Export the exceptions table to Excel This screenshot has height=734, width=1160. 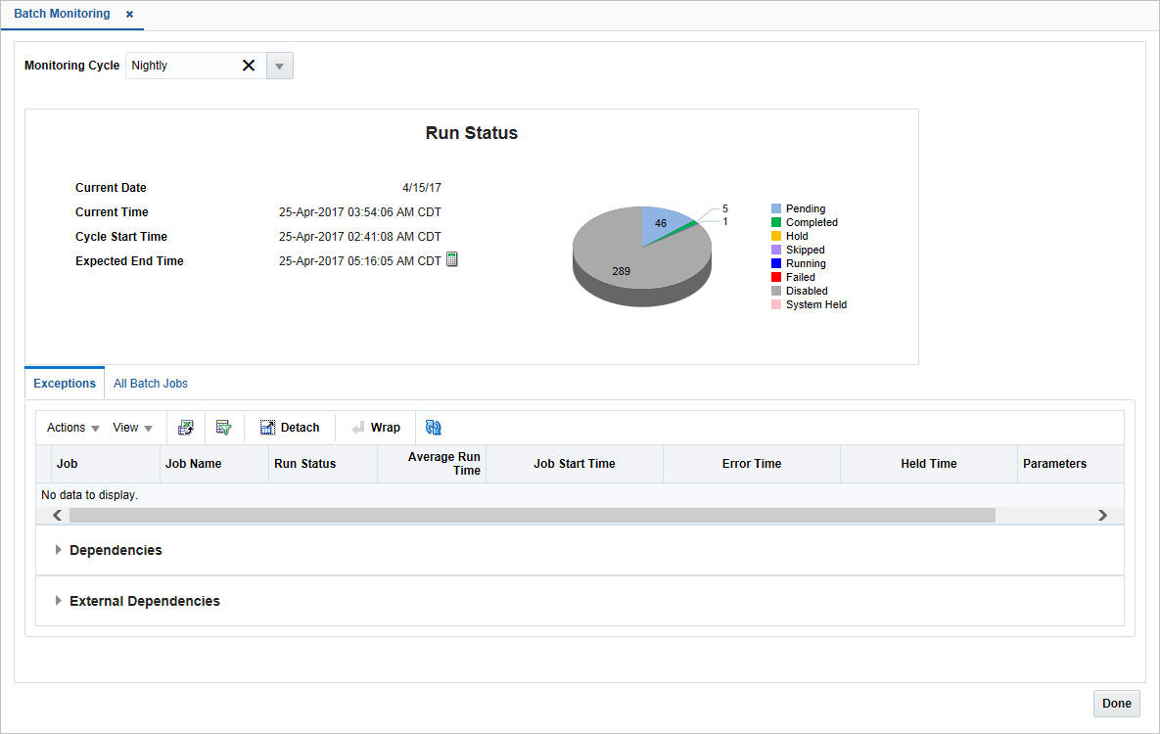[x=185, y=427]
